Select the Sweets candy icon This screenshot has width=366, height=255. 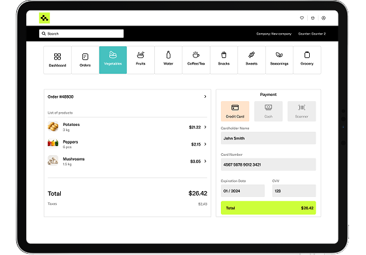pyautogui.click(x=252, y=55)
